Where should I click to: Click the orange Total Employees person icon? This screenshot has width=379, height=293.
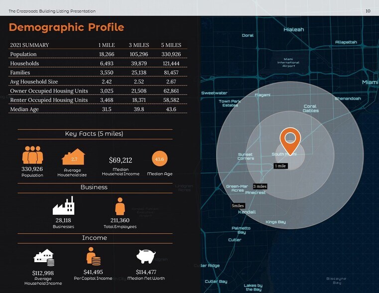click(x=120, y=206)
